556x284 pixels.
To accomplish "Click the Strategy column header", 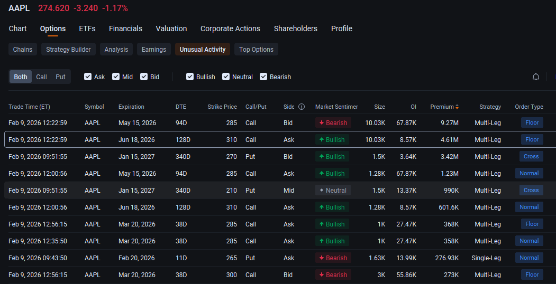I will 490,107.
